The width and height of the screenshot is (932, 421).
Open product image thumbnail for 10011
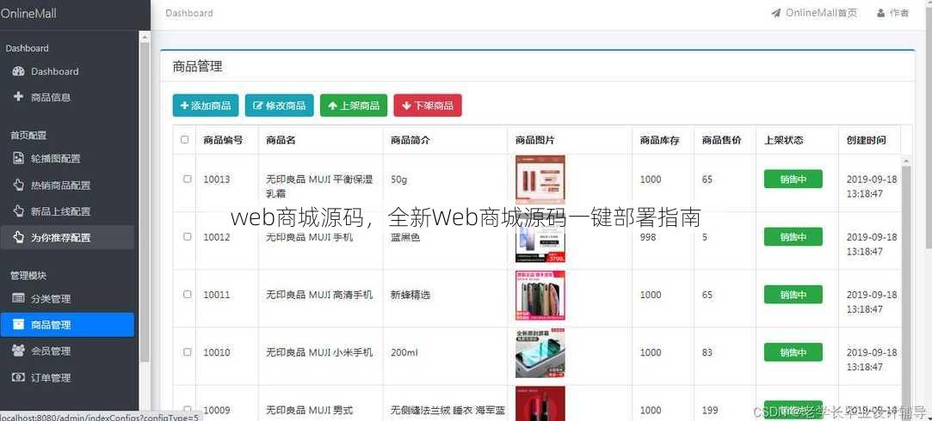[540, 295]
